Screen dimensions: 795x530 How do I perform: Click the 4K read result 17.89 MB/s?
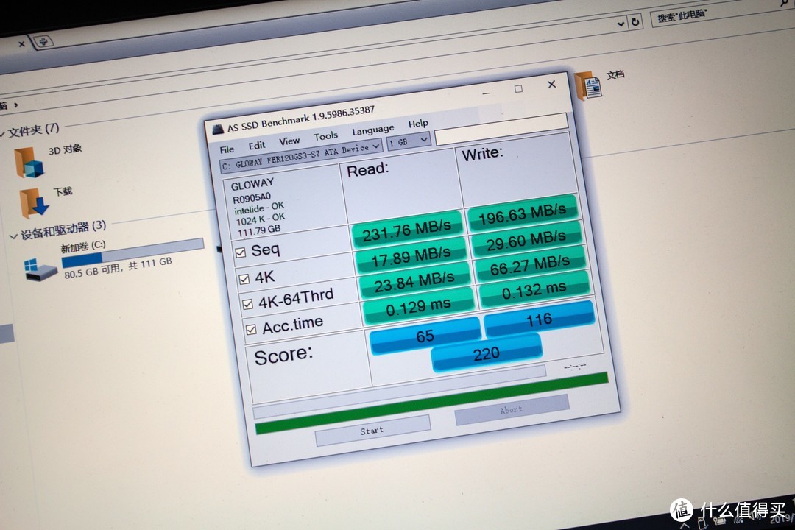point(411,257)
